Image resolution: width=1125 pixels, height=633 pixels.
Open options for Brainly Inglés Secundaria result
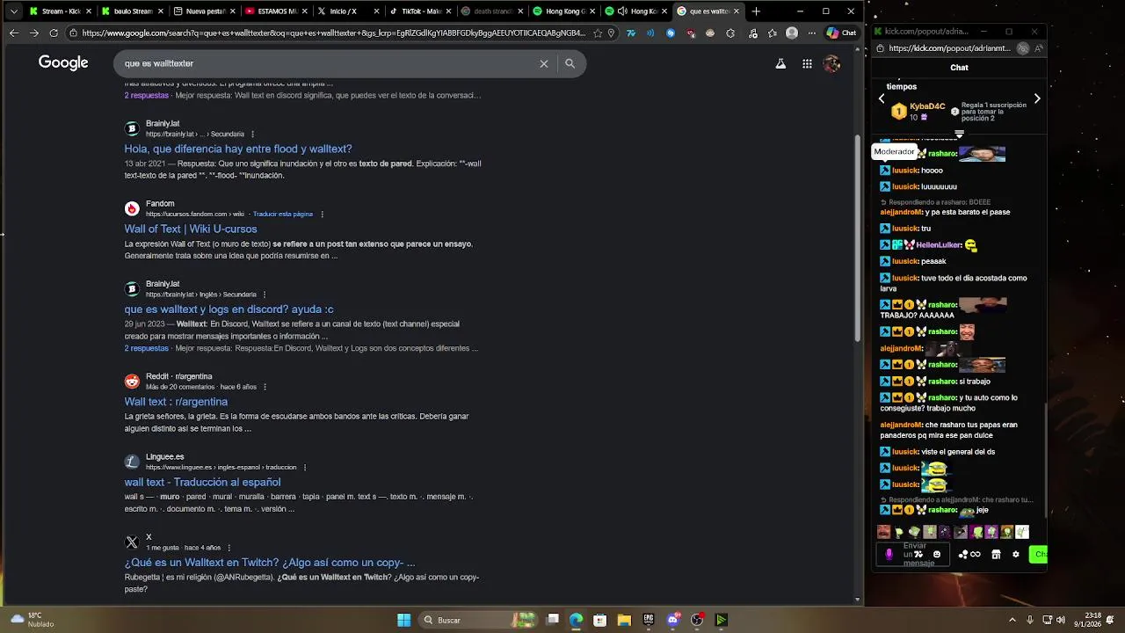(265, 295)
